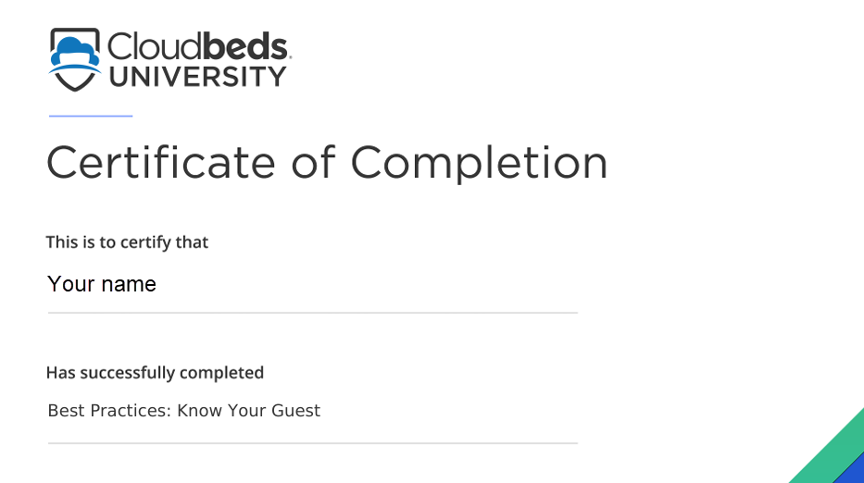The height and width of the screenshot is (483, 864).
Task: Click the word "Guest" in the course title
Action: click(x=296, y=411)
